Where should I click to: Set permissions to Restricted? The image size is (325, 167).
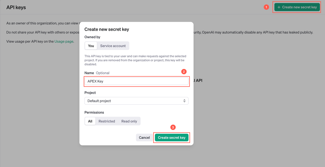tap(107, 121)
